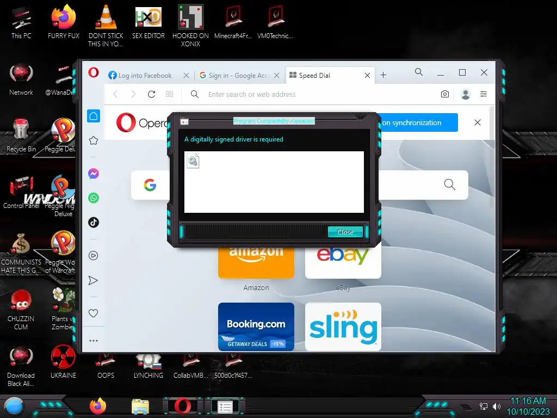Open This PC desktop icon
Screen dimensions: 557x418
click(x=21, y=22)
